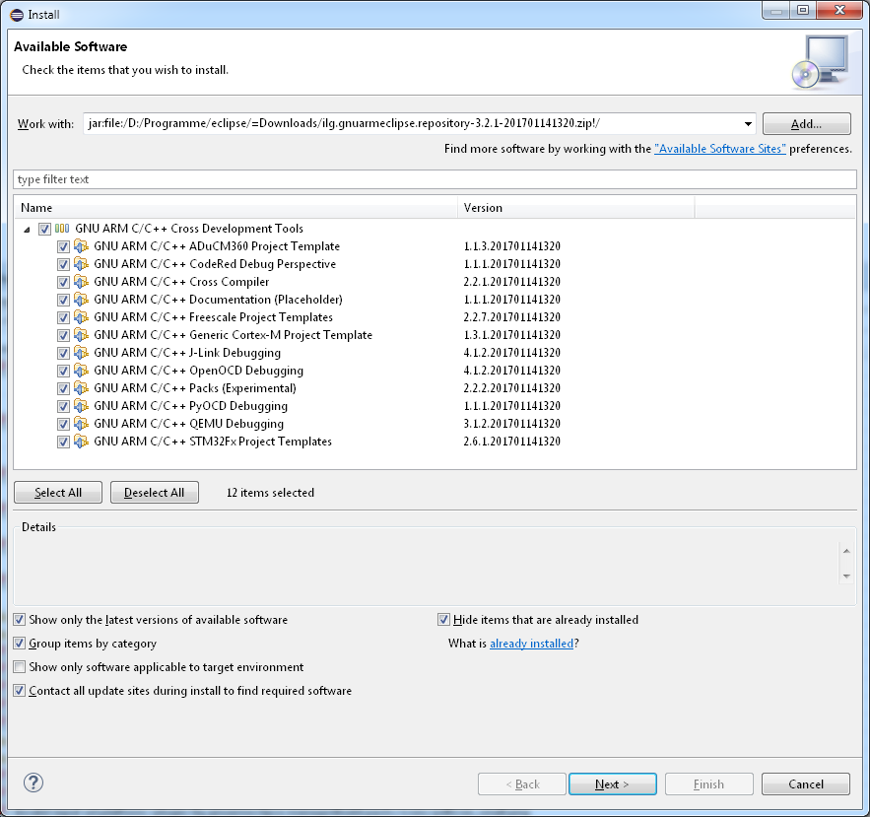This screenshot has width=870, height=817.
Task: Click the OpenOCD Debugging feature icon
Action: click(x=81, y=371)
